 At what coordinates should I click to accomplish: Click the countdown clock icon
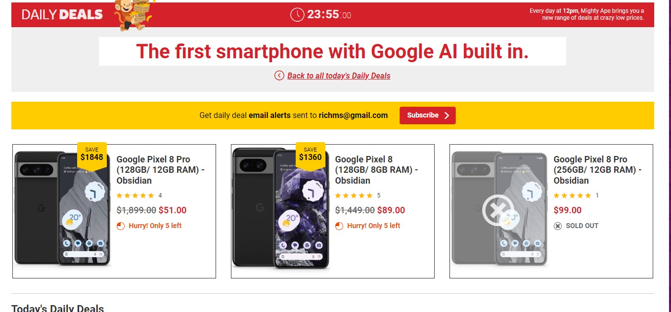(297, 15)
